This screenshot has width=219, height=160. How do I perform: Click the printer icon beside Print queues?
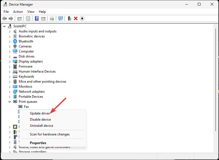click(15, 102)
